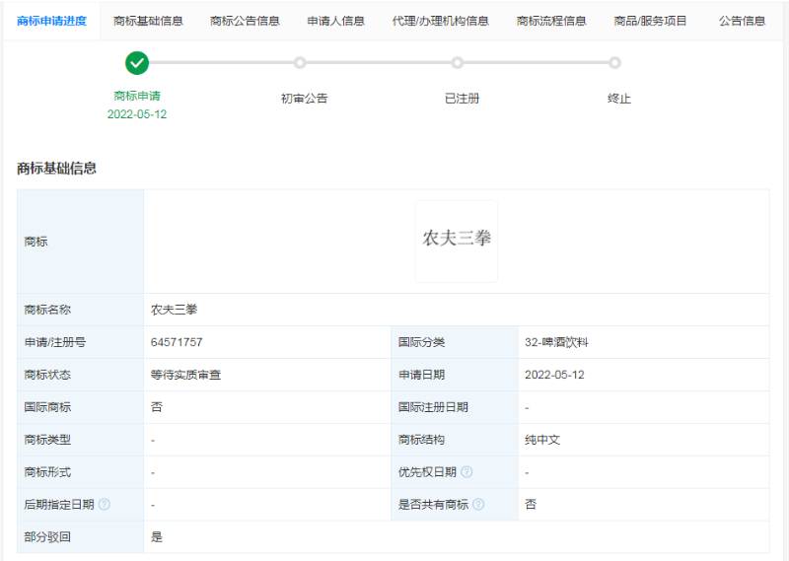Switch to the 商标基础信息 tab
Image resolution: width=789 pixels, height=561 pixels.
149,21
